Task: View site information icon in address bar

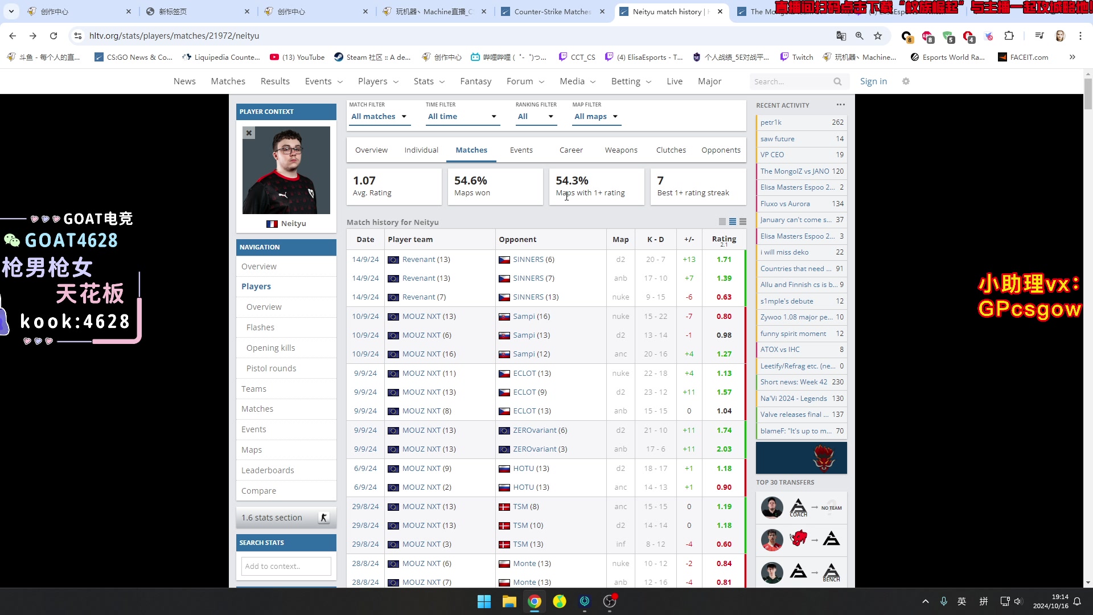Action: tap(78, 36)
